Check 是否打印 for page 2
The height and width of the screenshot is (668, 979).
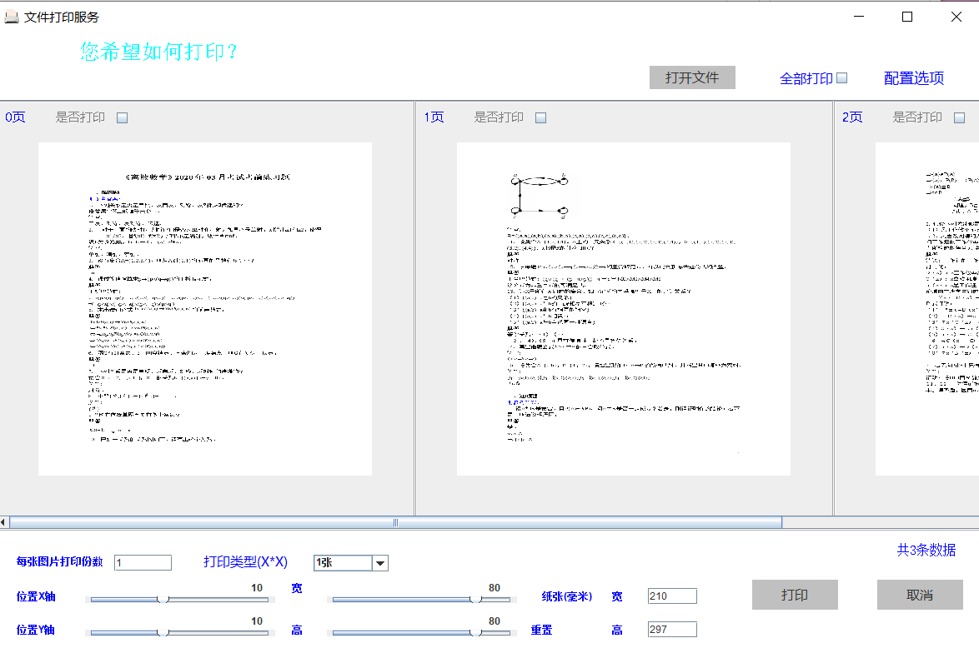pyautogui.click(x=957, y=117)
